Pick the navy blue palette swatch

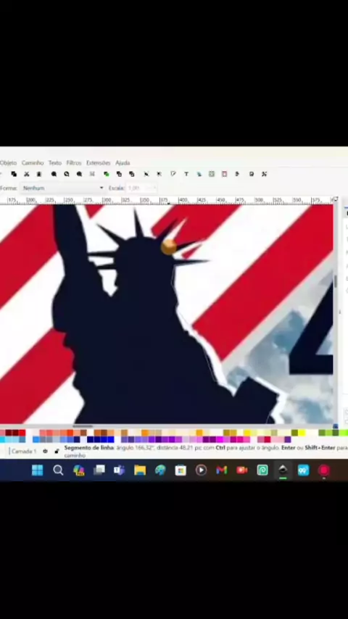91,439
